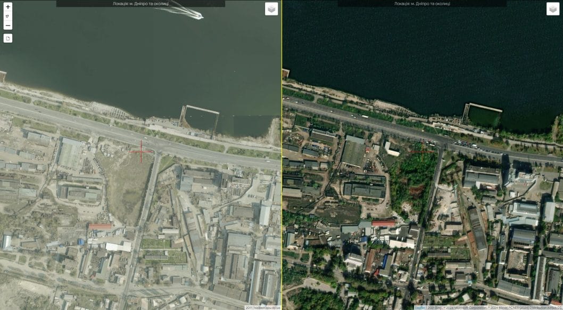563x310 pixels.
Task: Click the small pier at left shoreline edge
Action: pyautogui.click(x=3, y=76)
